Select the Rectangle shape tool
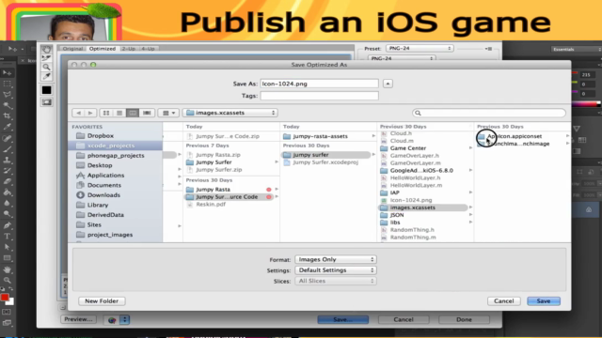602x338 pixels. [7, 258]
